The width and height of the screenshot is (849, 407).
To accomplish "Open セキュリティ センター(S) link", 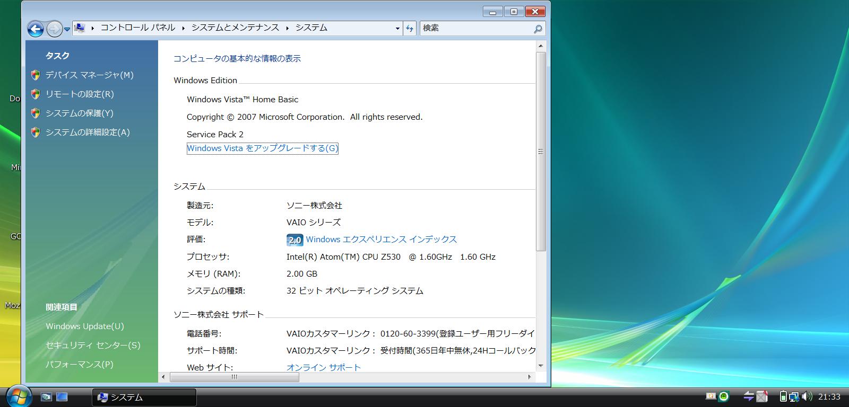I will pyautogui.click(x=93, y=345).
